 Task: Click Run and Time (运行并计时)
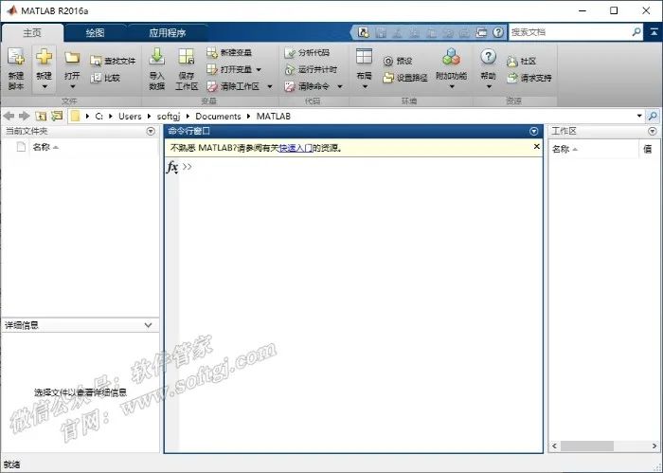311,69
